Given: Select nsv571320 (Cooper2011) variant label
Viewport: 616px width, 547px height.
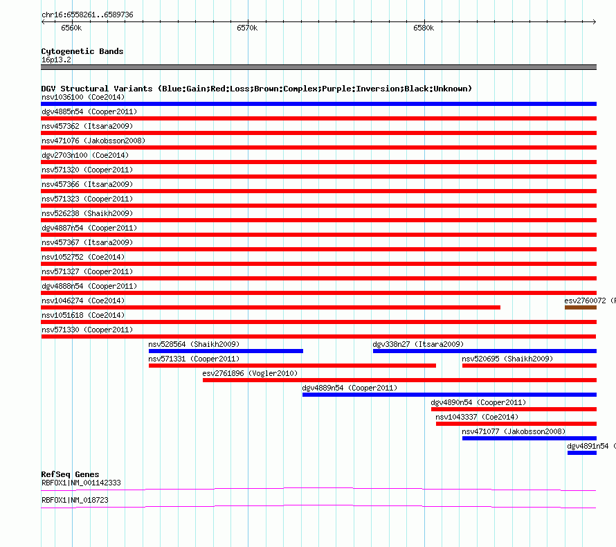Looking at the screenshot, I should [87, 170].
